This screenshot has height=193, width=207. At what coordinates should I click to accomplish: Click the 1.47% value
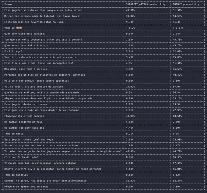[x=177, y=145]
